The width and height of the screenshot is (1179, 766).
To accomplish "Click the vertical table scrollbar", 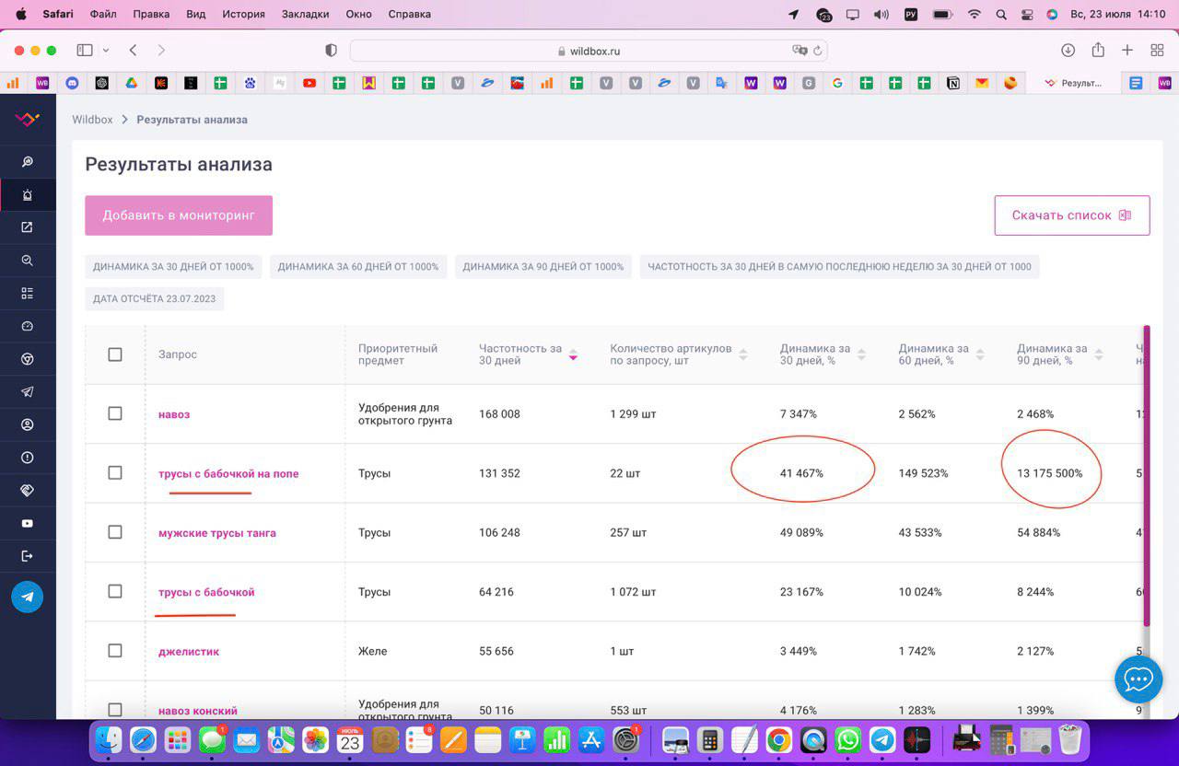I will 1147,474.
